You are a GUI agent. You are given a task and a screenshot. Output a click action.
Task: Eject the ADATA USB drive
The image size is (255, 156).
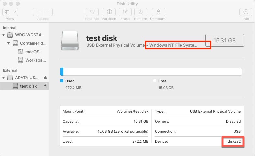point(45,78)
